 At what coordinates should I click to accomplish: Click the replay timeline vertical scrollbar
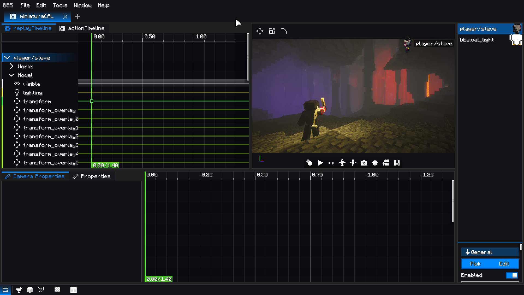pyautogui.click(x=248, y=57)
